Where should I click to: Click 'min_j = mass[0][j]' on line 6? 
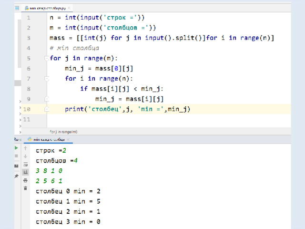pos(99,68)
